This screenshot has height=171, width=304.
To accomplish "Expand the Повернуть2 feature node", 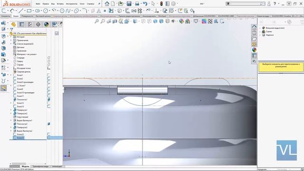I will pos(11,114).
